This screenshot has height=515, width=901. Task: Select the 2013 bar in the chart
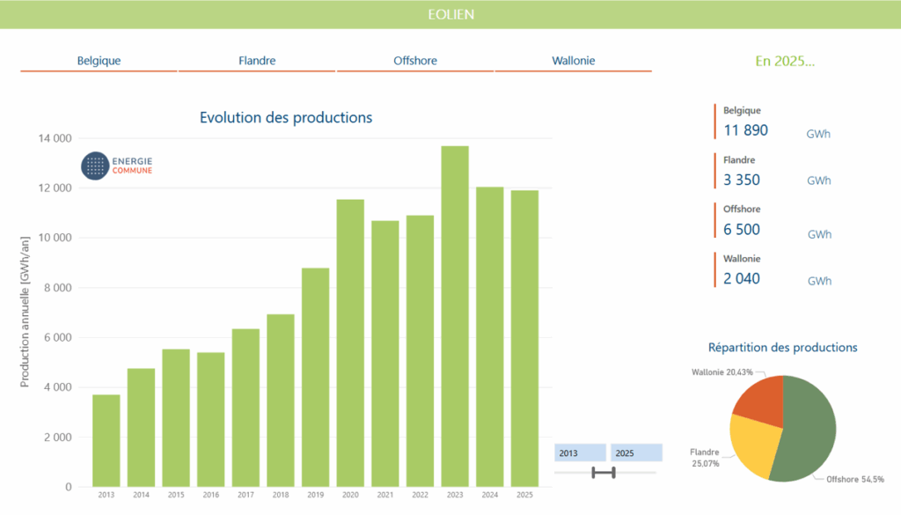click(106, 440)
